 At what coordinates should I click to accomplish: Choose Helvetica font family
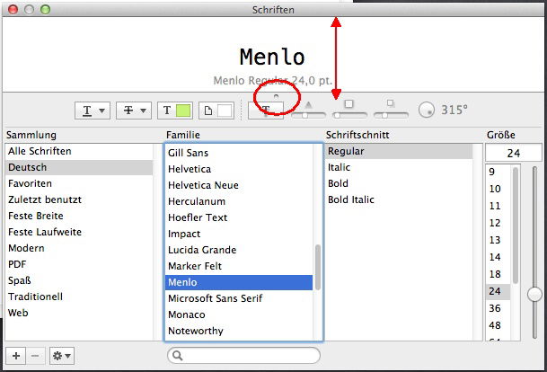click(239, 169)
